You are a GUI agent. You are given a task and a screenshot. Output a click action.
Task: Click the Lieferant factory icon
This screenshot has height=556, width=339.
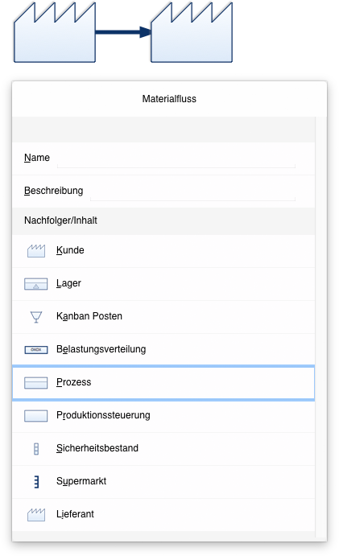36,514
